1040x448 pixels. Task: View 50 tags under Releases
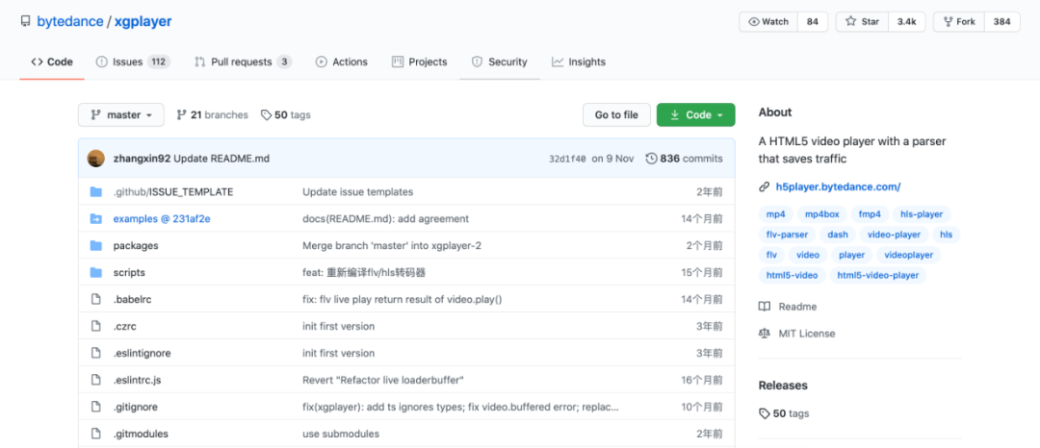[784, 413]
